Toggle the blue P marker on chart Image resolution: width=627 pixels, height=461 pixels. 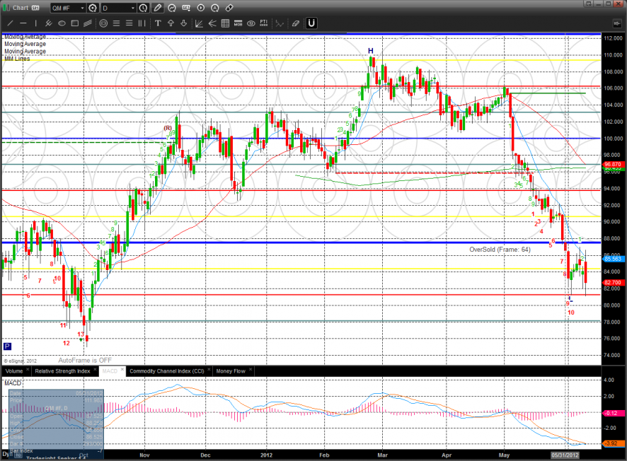pos(7,346)
